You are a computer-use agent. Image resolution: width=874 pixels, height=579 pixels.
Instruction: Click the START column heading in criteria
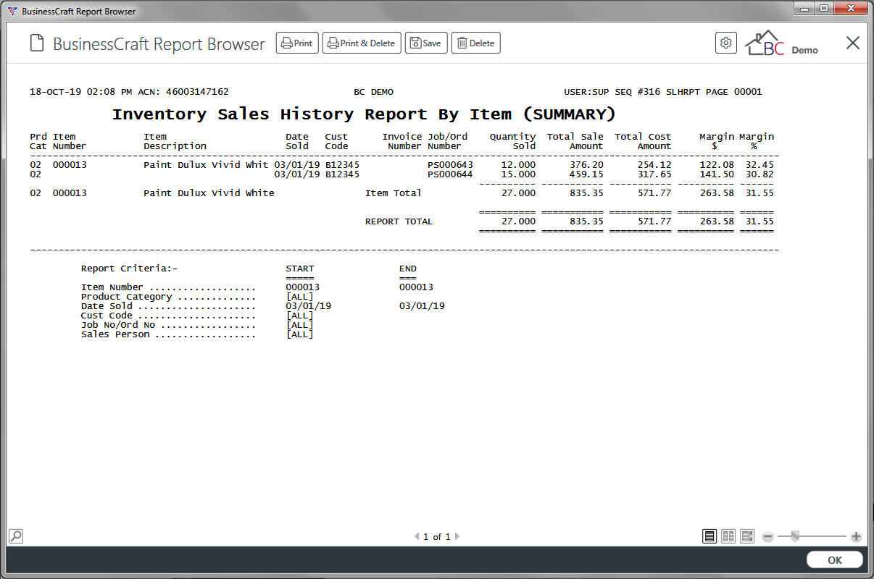tap(300, 269)
